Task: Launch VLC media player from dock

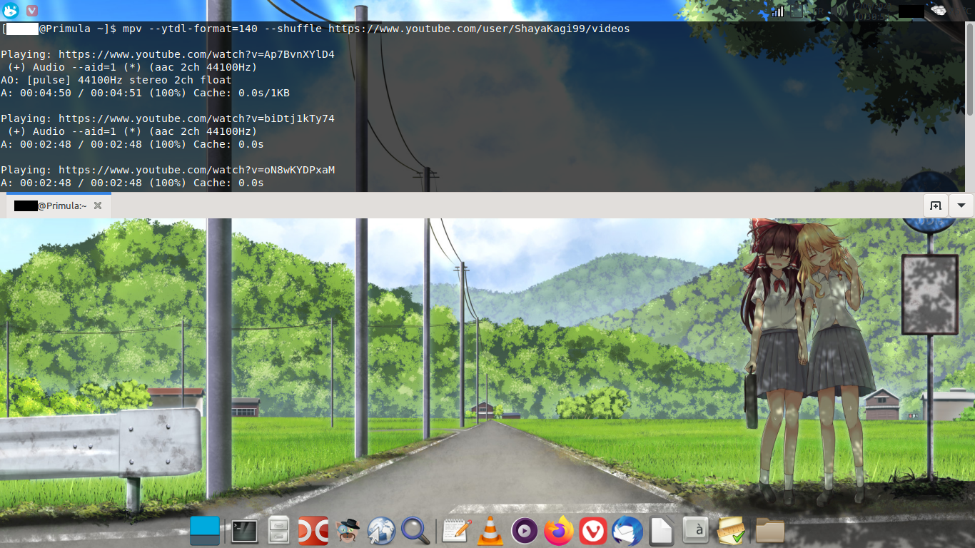Action: click(490, 531)
